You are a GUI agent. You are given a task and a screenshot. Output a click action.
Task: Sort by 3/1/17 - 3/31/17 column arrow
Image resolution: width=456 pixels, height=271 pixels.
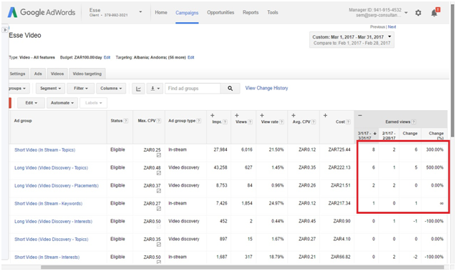click(x=375, y=134)
